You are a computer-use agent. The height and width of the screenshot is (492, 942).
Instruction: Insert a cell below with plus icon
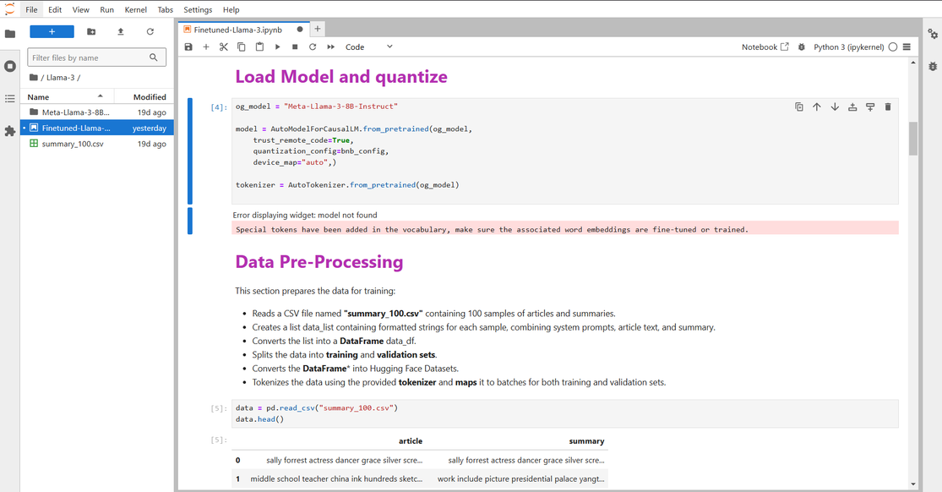coord(206,46)
